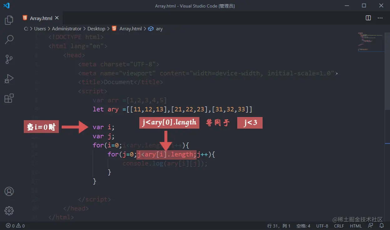The image size is (390, 230).
Task: Click the console.log(ary[i][j]) line
Action: [x=165, y=163]
